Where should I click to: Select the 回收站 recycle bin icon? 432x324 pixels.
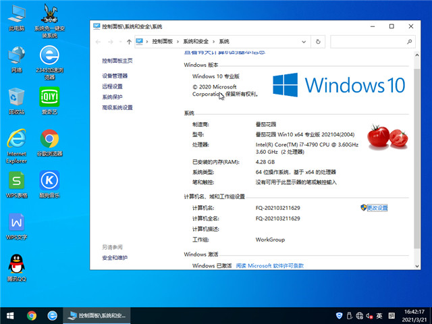(16, 101)
